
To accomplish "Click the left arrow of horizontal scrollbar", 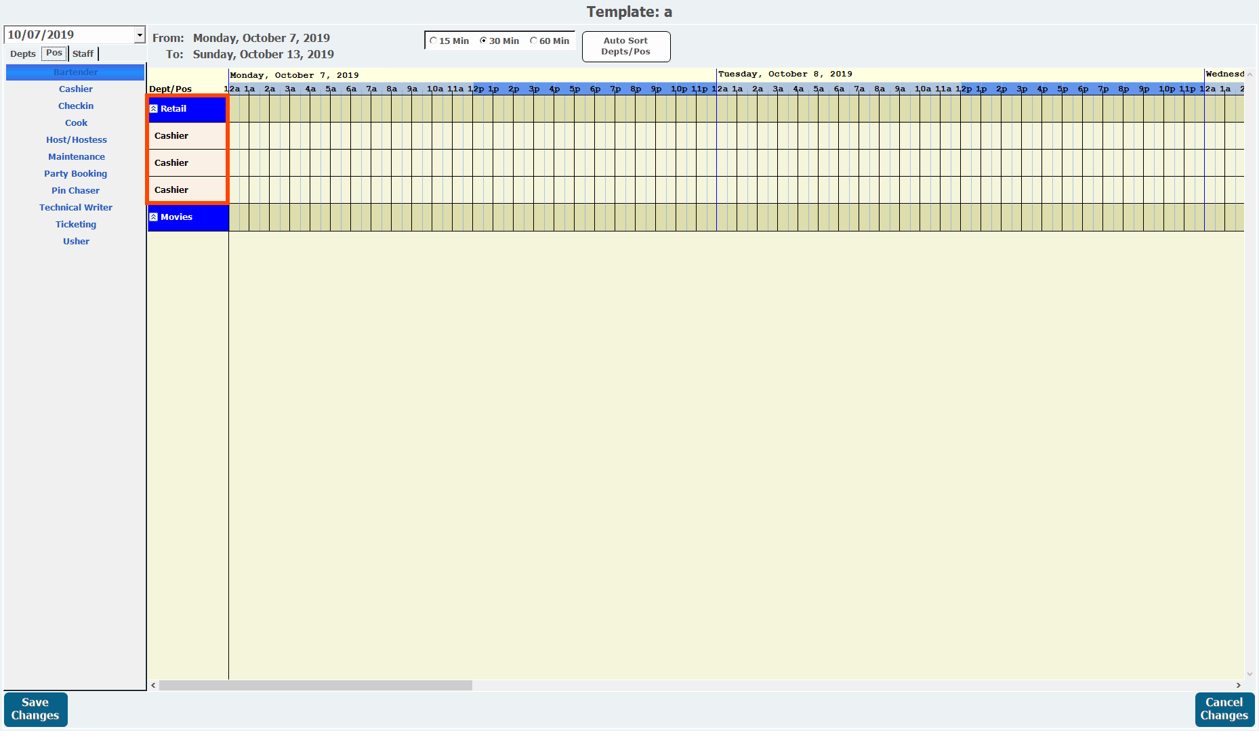I will [154, 685].
